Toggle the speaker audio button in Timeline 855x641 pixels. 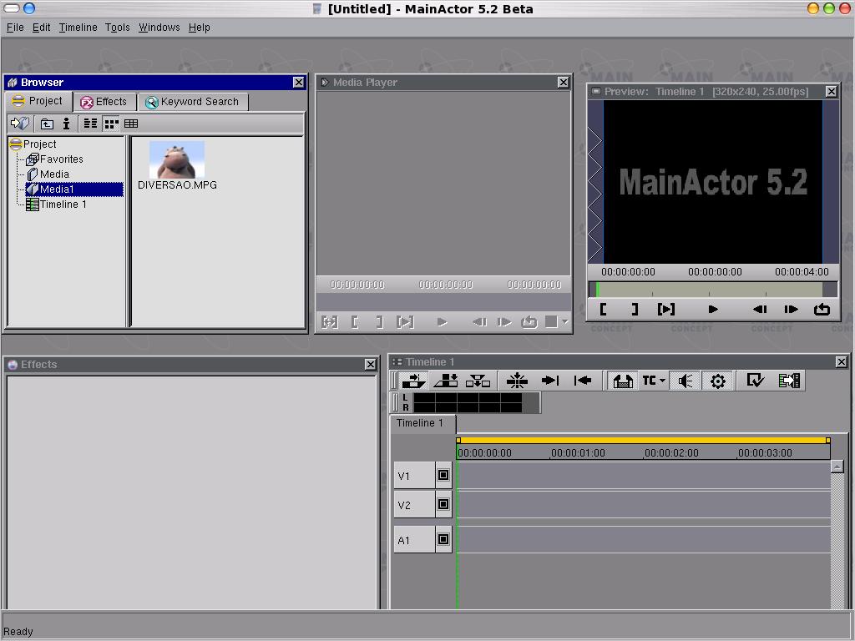pos(686,381)
